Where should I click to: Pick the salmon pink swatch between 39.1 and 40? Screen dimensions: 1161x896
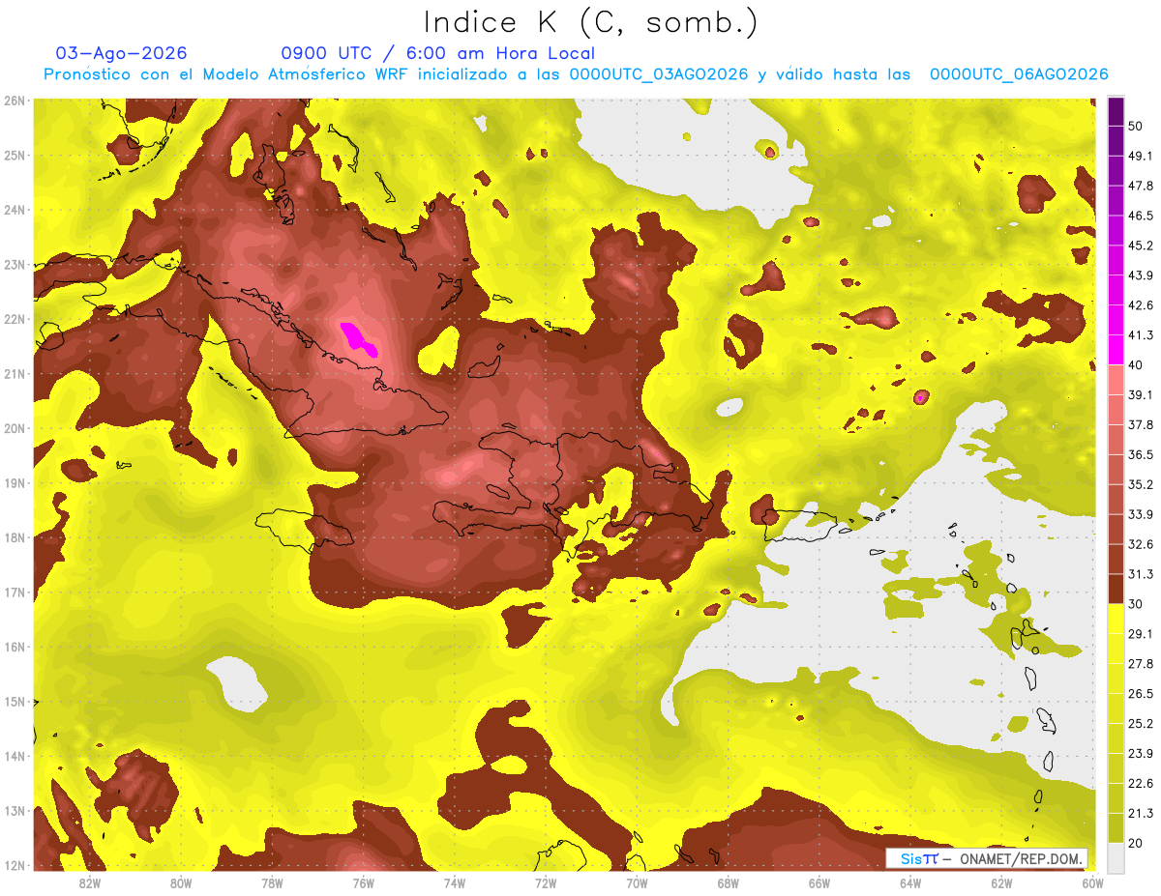[1116, 380]
